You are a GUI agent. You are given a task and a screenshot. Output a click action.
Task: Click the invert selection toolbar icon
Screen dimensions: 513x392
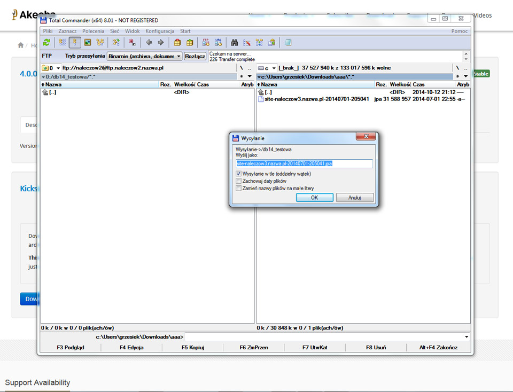click(x=116, y=43)
